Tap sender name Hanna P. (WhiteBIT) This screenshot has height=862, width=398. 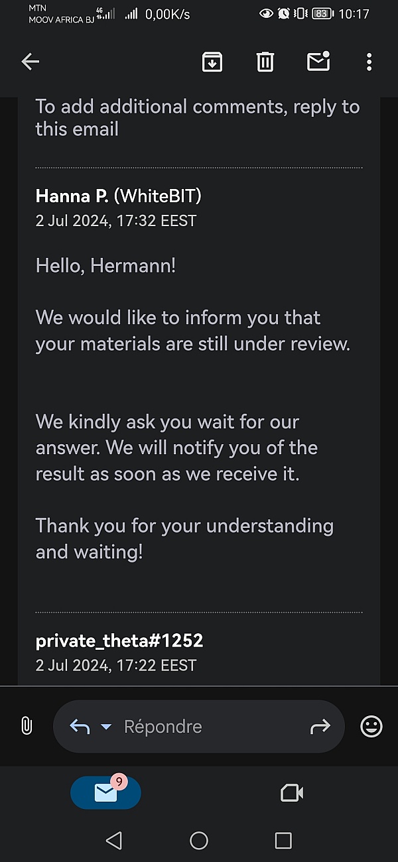click(x=119, y=196)
